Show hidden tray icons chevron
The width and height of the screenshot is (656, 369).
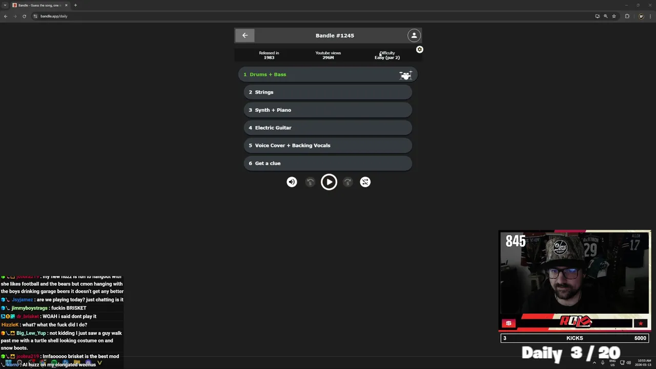(x=594, y=363)
